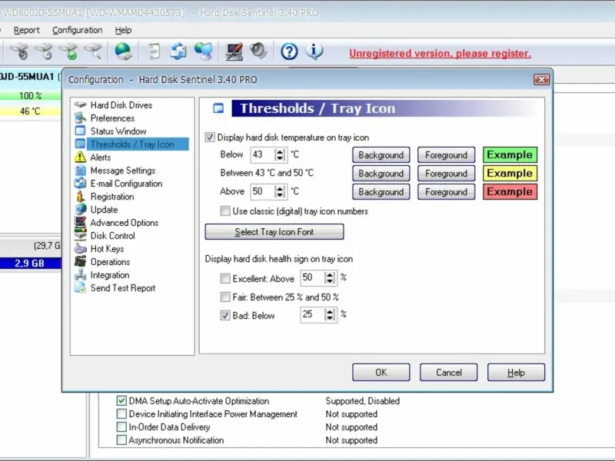615x461 pixels.
Task: Click Foreground button for Between 43 and 50 row
Action: [x=447, y=174]
